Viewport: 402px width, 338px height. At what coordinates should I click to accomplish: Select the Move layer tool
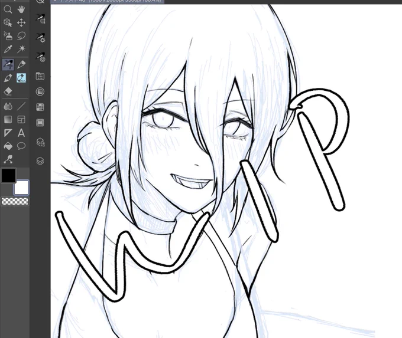click(21, 22)
